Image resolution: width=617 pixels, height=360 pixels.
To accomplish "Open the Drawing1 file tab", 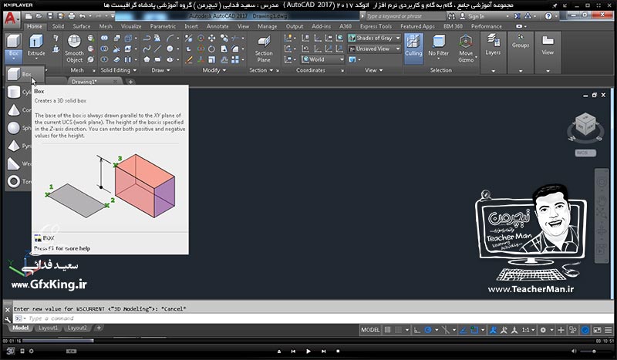I will click(93, 82).
